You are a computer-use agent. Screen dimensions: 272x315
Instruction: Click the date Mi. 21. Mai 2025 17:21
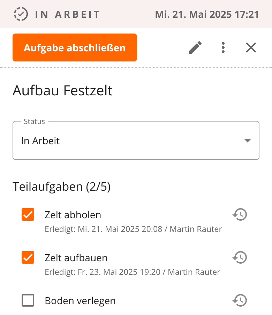point(207,14)
